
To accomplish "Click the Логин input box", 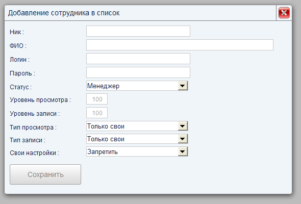I will click(138, 59).
